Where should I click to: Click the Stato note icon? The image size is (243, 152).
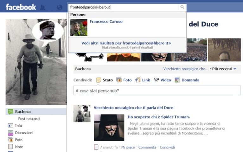(x=99, y=80)
